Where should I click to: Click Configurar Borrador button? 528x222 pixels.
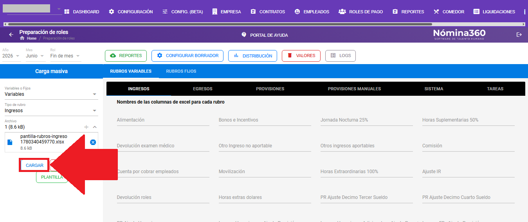[x=187, y=56]
